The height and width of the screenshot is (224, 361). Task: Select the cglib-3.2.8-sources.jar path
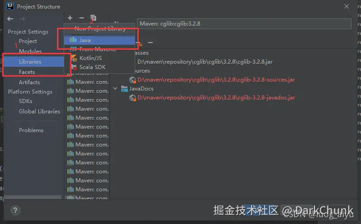(x=216, y=80)
